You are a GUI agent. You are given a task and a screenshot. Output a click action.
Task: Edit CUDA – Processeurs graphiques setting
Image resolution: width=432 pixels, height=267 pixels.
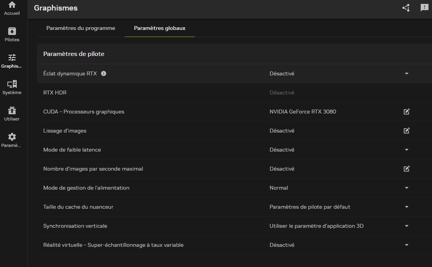(406, 112)
